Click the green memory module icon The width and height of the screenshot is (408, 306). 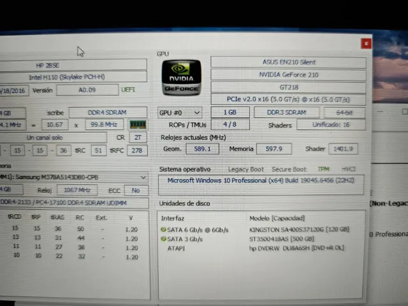[x=138, y=125]
